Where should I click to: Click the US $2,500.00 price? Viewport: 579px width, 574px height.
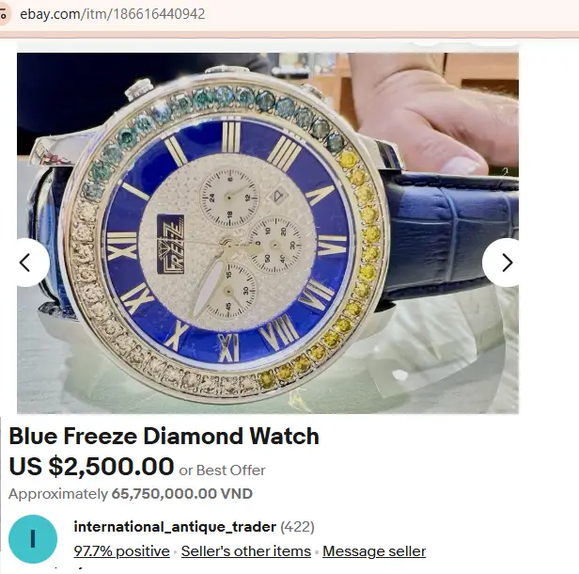click(91, 466)
